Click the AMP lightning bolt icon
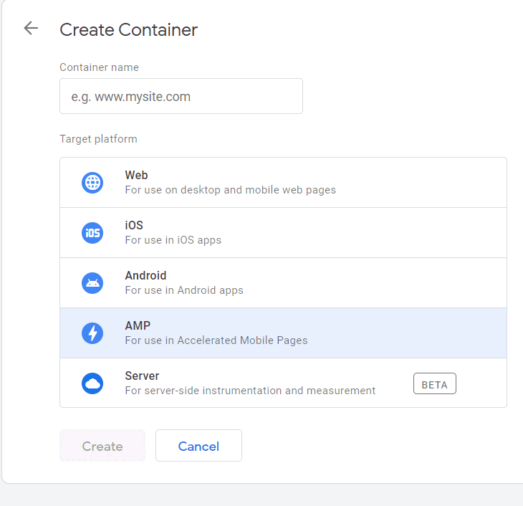 [x=92, y=333]
